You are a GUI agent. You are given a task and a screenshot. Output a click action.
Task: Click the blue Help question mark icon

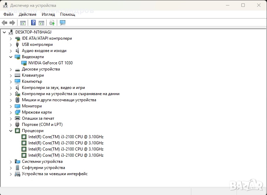[x=34, y=23]
